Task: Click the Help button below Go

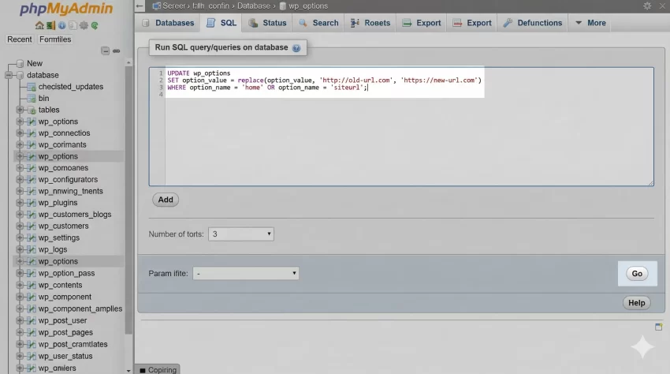Action: tap(636, 303)
